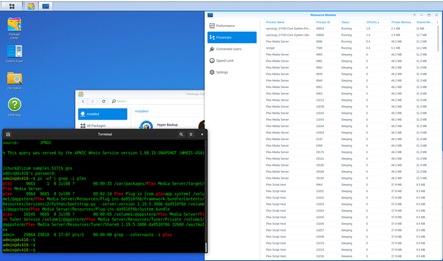
Task: Click the Installed heading in Package Center
Action: tap(141, 111)
